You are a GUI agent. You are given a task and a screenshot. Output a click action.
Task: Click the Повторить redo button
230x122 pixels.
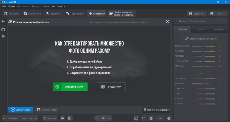click(x=29, y=118)
